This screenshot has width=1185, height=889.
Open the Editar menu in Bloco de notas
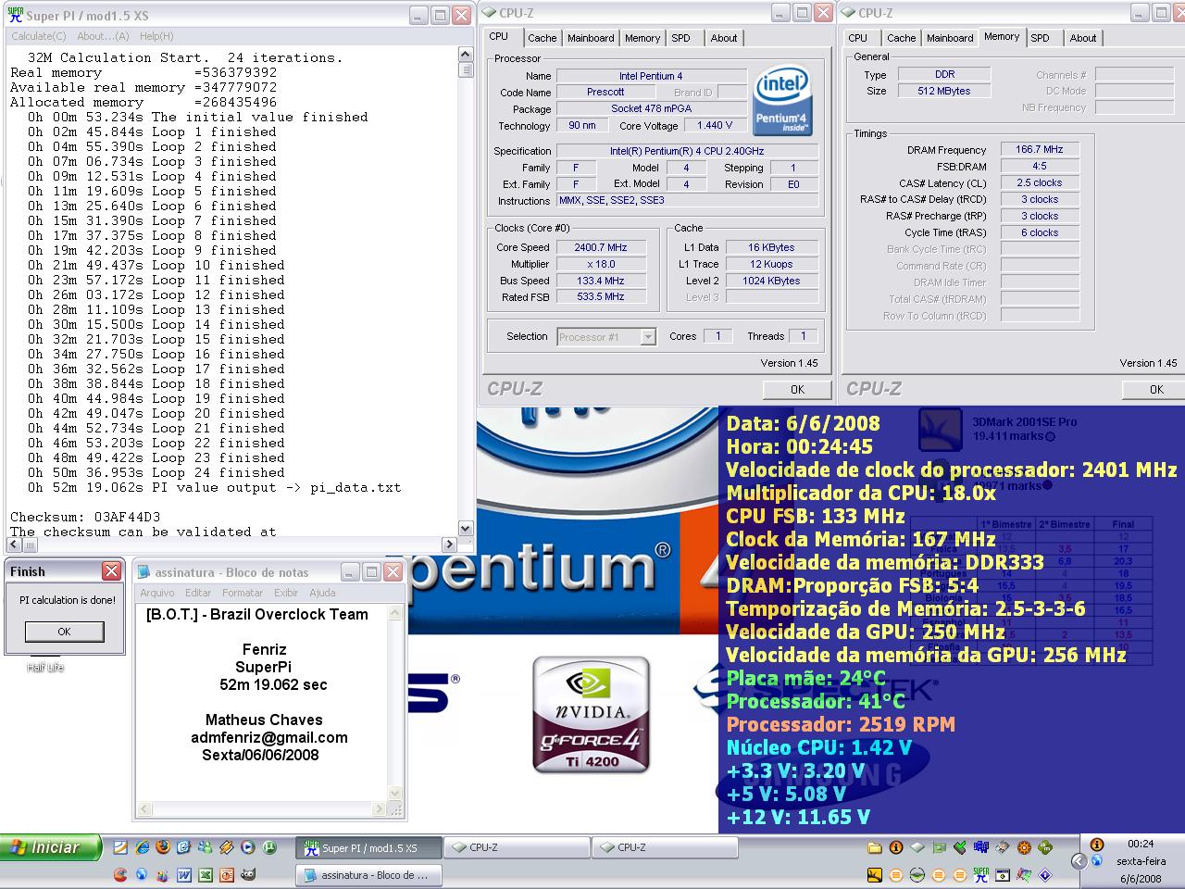[x=198, y=593]
